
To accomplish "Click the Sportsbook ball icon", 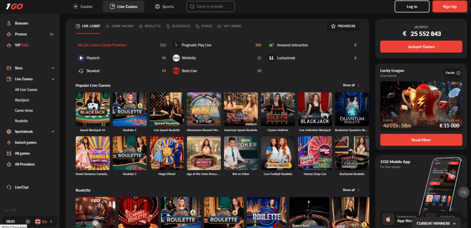I will (x=9, y=132).
